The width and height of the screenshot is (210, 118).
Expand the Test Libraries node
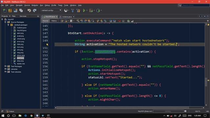(x=5, y=72)
